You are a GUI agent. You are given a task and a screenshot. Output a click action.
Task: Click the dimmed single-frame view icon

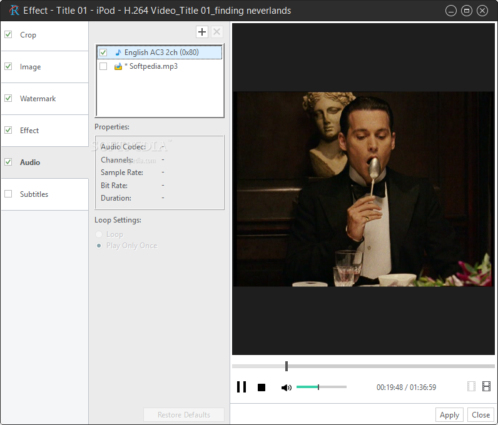pyautogui.click(x=471, y=386)
